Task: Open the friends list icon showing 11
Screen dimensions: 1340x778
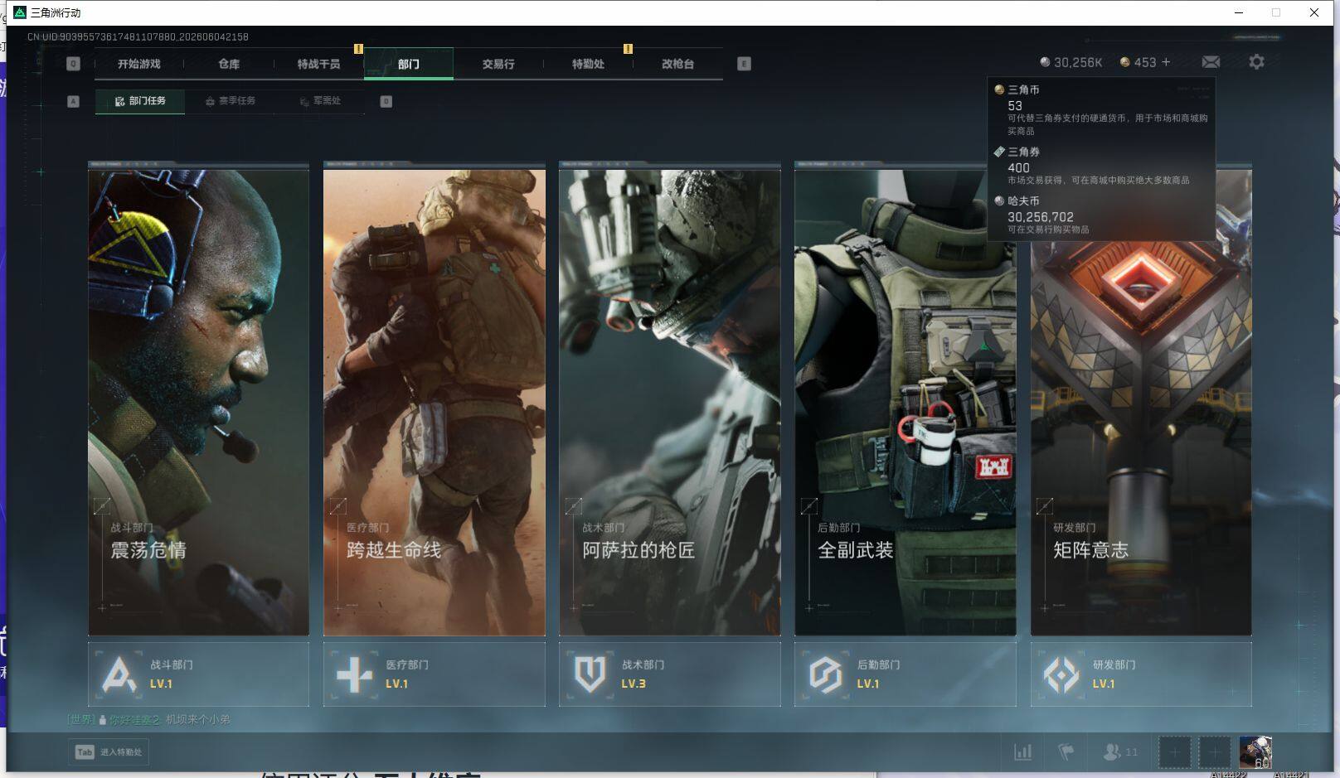Action: point(1120,752)
